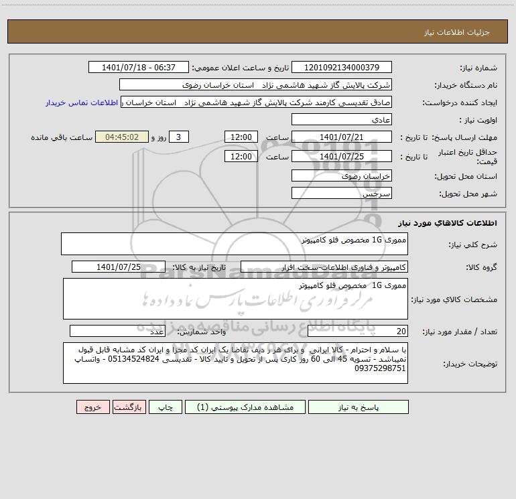
Task: Click the remaining days field showing 3
Action: point(179,137)
